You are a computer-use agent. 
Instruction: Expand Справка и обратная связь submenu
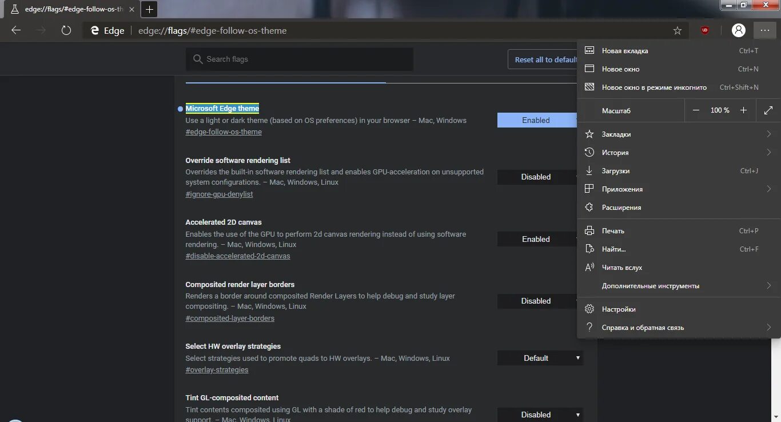[679, 328]
